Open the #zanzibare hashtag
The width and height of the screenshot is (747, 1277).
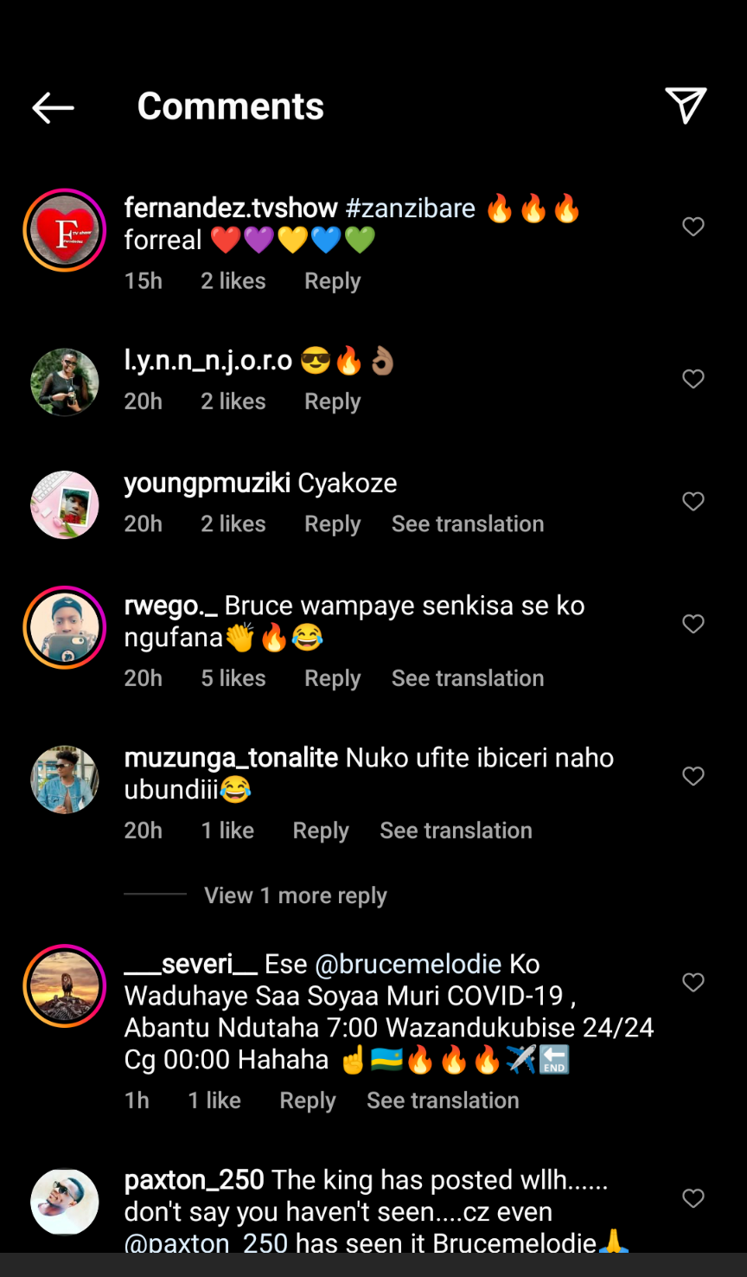410,209
